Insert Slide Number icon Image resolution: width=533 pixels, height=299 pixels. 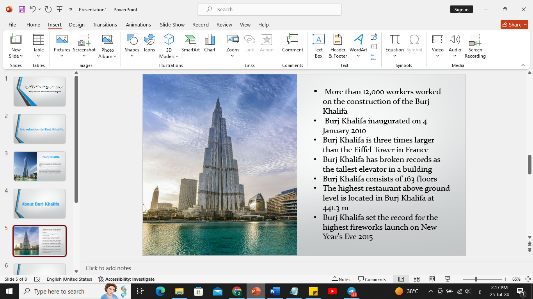[374, 47]
